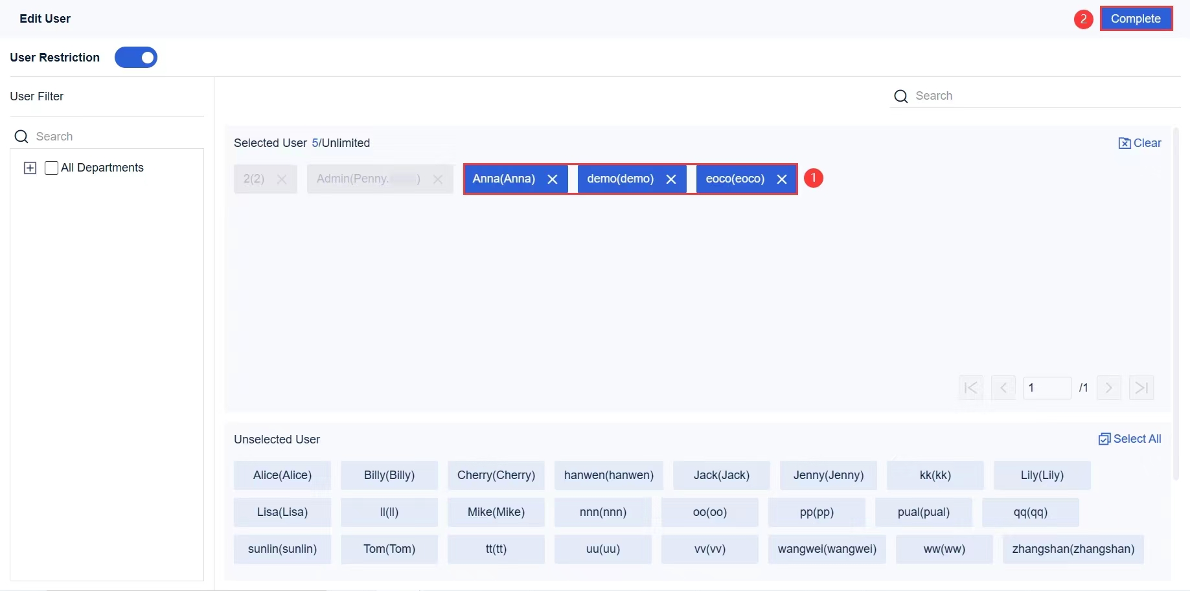The image size is (1190, 591).
Task: Remove eoco(eoco) from the selection
Action: (782, 179)
